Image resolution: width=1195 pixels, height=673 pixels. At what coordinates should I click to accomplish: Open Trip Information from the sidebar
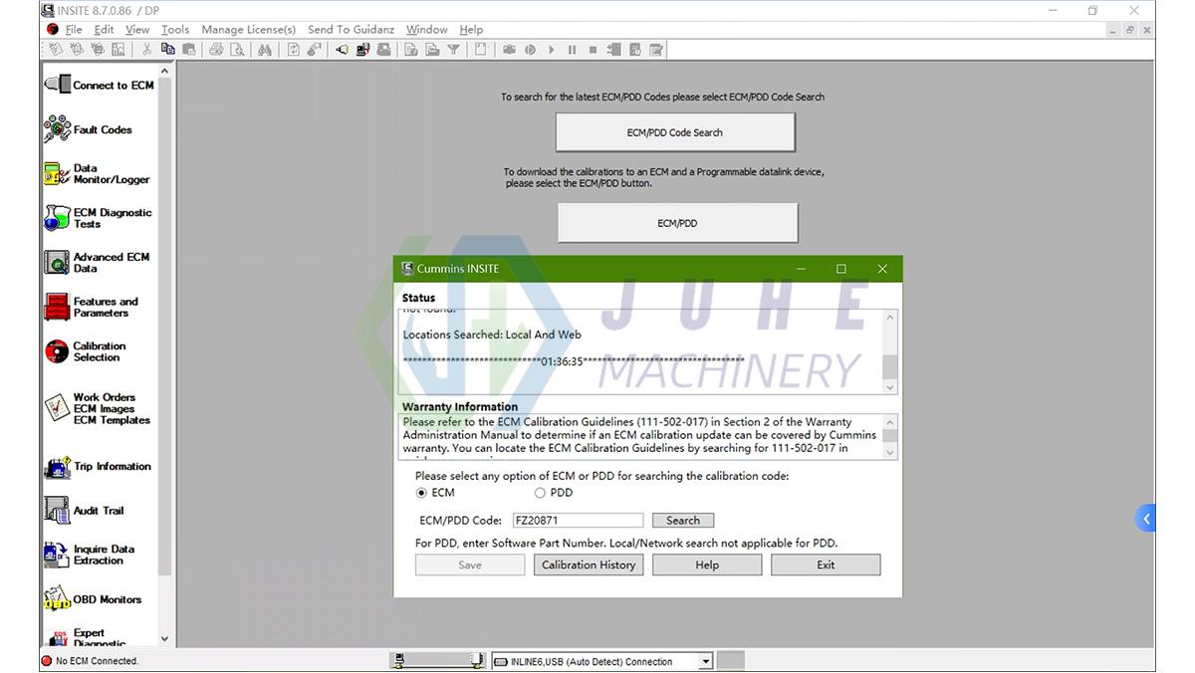coord(57,467)
